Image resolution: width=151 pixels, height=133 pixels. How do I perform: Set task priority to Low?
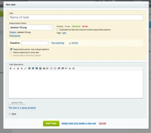[x=67, y=26]
